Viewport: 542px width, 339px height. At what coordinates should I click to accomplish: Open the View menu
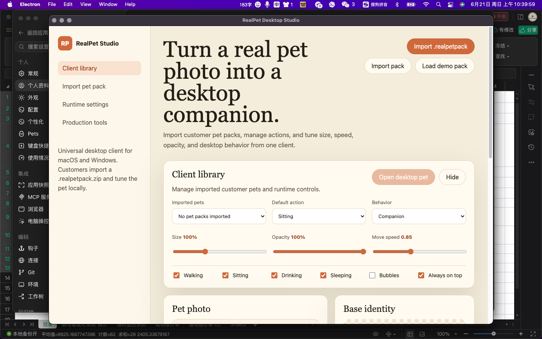(x=86, y=5)
